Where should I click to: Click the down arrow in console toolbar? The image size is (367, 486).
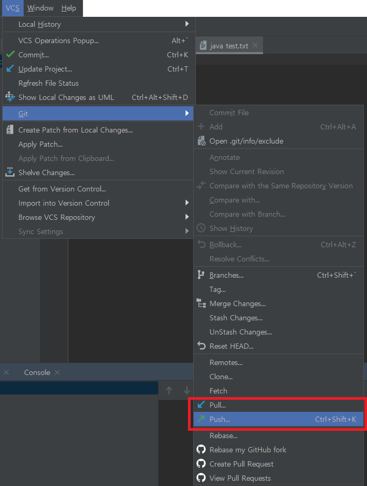(x=186, y=390)
